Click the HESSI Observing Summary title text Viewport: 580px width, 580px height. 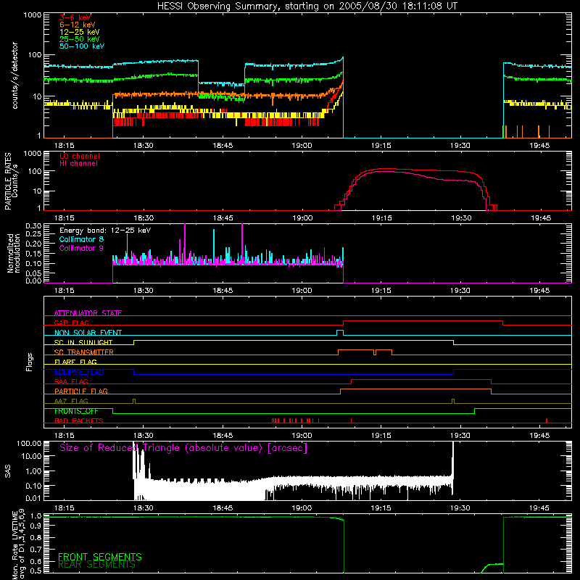click(307, 7)
